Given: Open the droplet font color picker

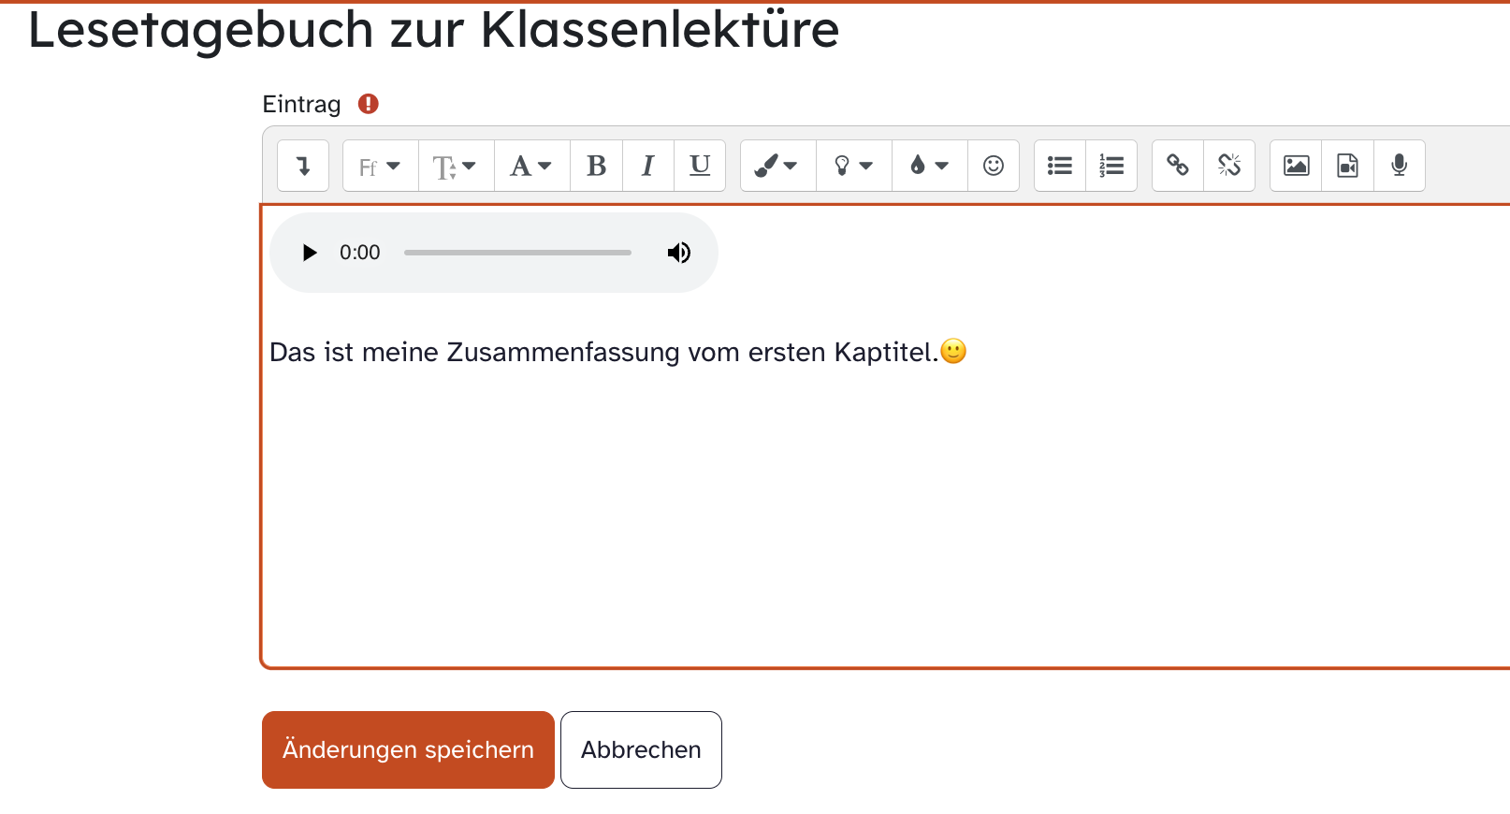Looking at the screenshot, I should 929,166.
